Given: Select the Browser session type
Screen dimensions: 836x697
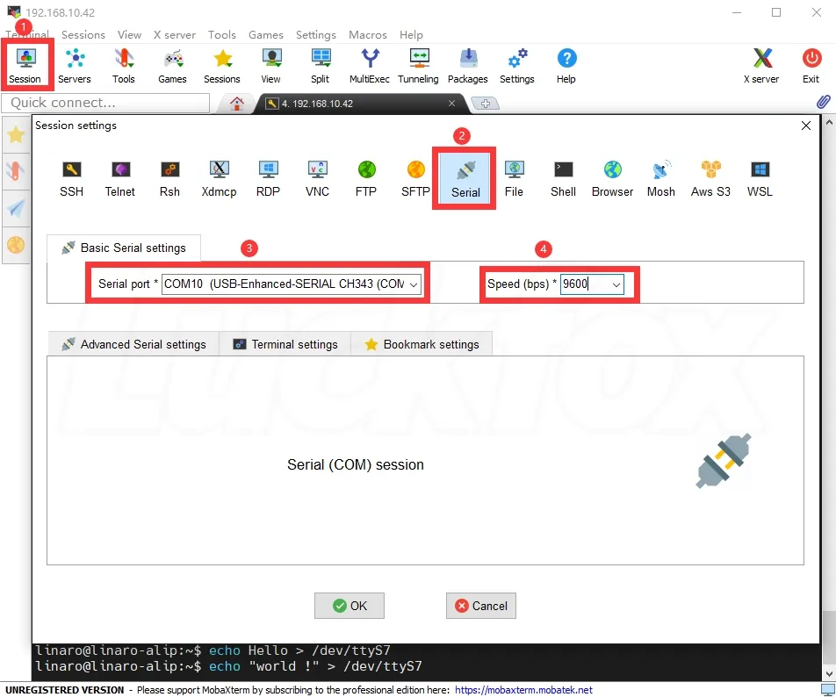Looking at the screenshot, I should click(613, 178).
